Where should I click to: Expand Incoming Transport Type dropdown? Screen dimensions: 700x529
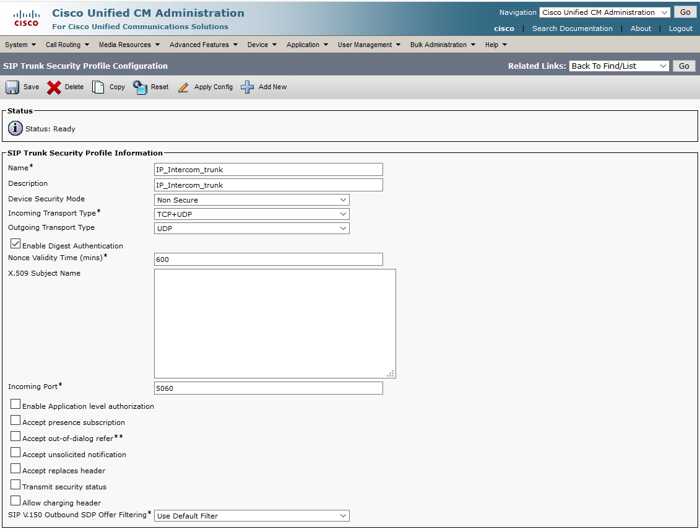251,214
